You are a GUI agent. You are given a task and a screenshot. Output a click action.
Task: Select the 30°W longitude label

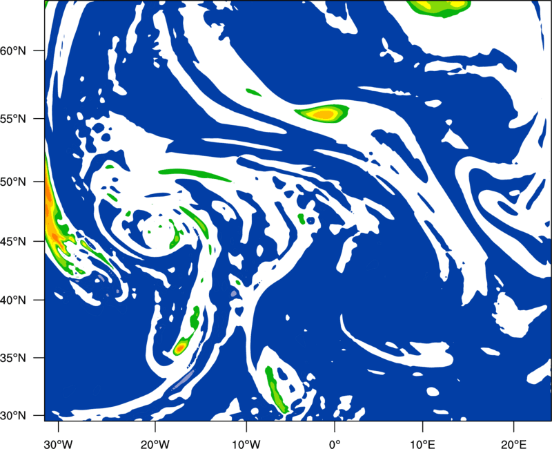58,444
